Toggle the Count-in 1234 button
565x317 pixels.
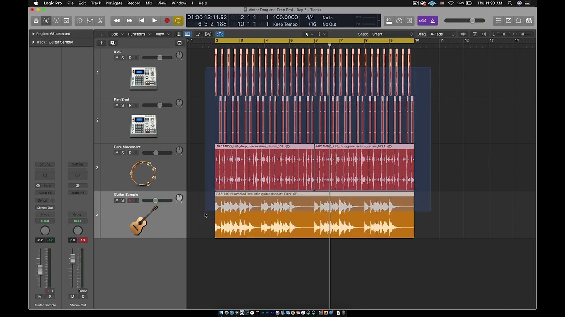coord(422,21)
